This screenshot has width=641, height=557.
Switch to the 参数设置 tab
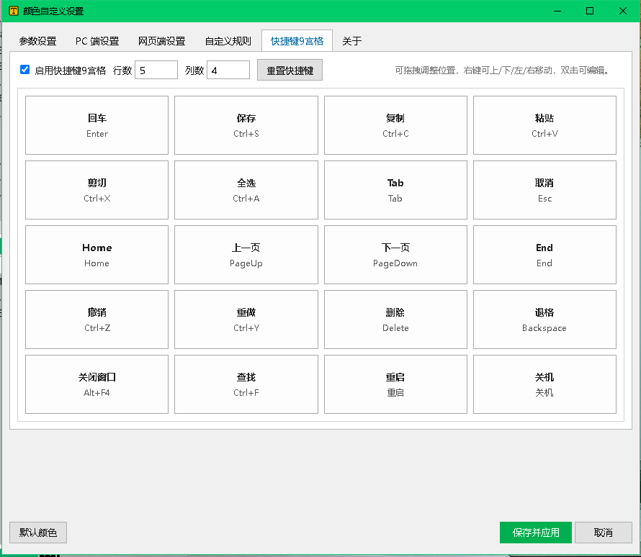(37, 41)
